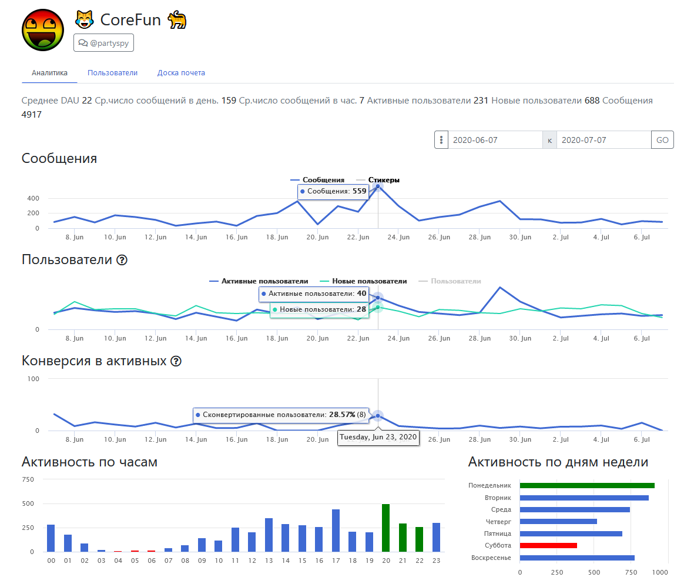Click the bar for hour 00
Viewport: 694px width, 587px height.
pos(51,538)
